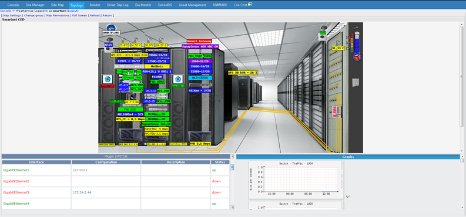Select the SynapSense 868 MHZ GW node

click(200, 46)
